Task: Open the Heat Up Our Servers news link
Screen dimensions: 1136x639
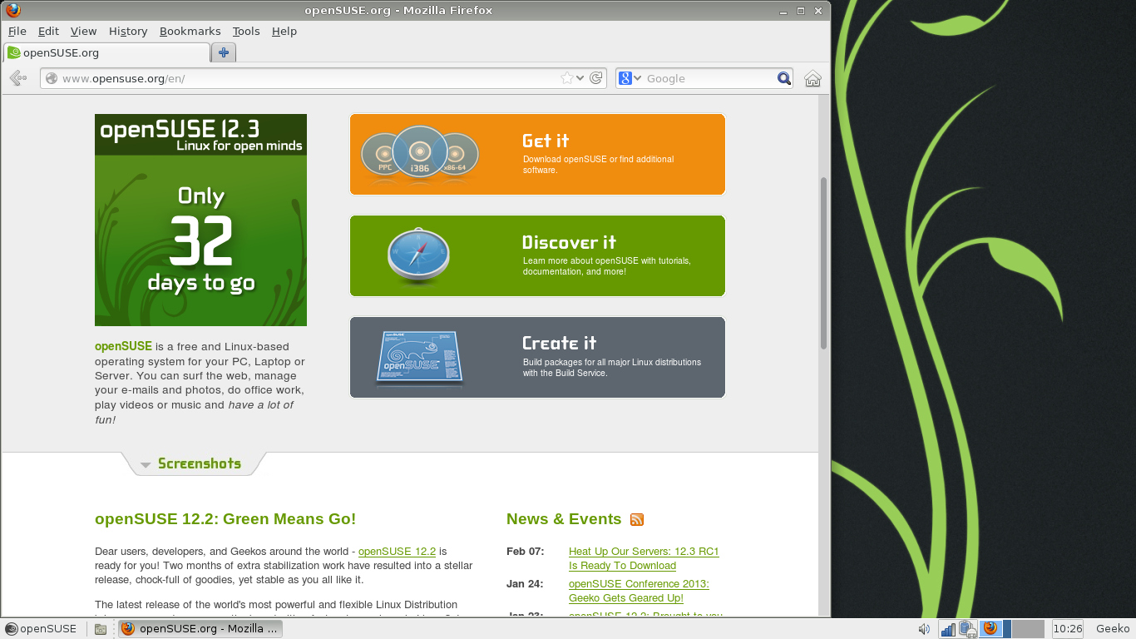Action: [x=644, y=551]
